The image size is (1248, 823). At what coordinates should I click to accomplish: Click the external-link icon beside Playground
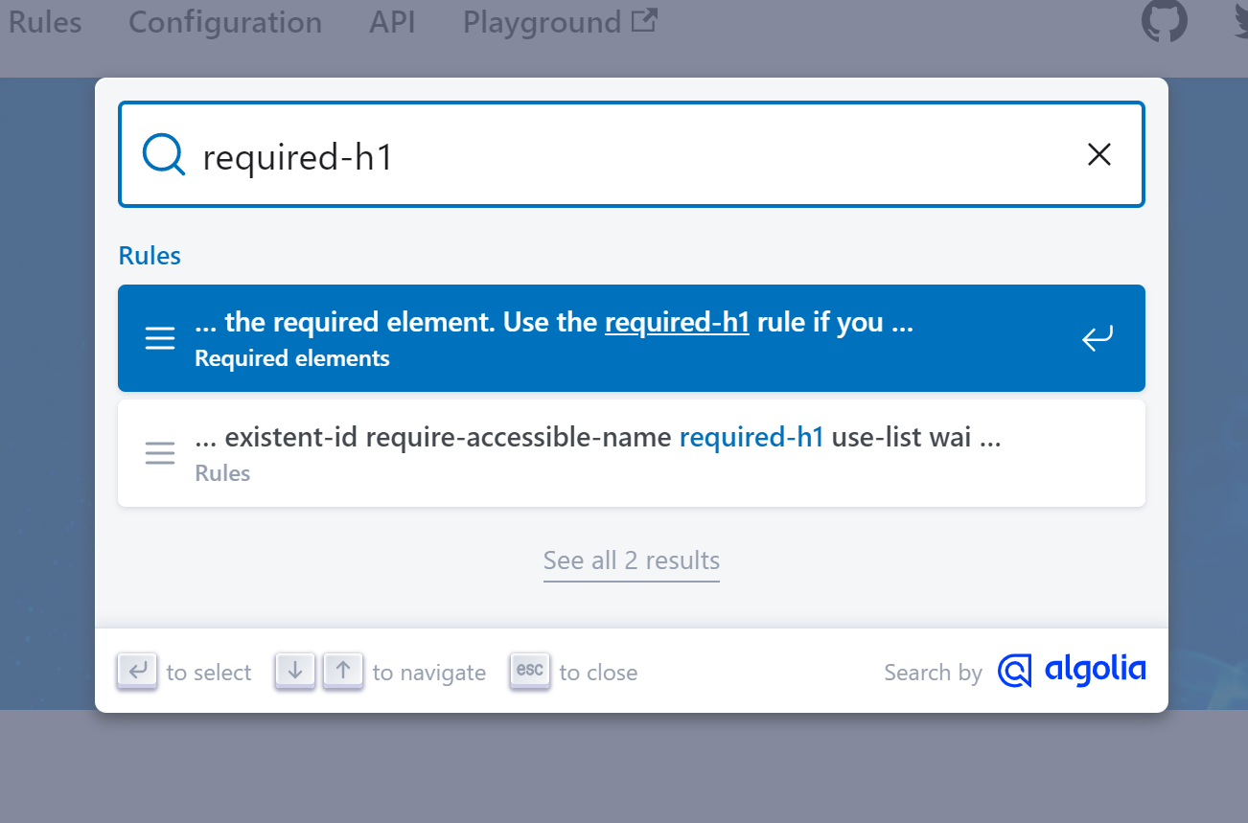pos(644,18)
